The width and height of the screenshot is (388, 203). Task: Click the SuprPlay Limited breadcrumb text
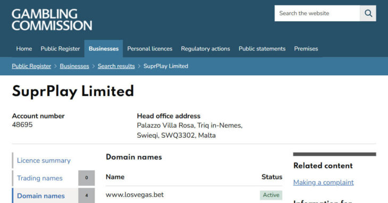pyautogui.click(x=166, y=66)
